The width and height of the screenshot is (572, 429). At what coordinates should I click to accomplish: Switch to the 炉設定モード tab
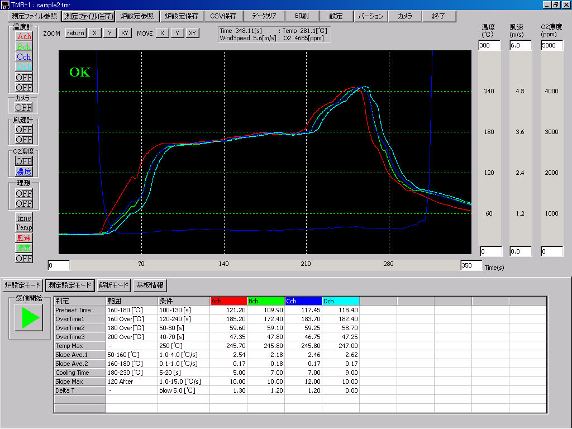pos(23,285)
